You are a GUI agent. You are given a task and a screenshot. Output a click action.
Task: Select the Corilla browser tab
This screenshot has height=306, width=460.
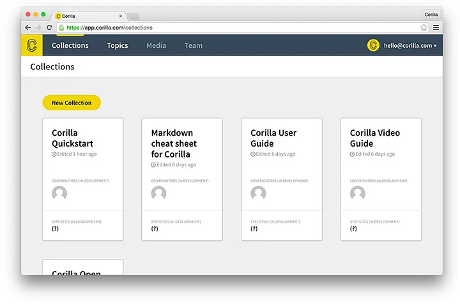(x=89, y=16)
